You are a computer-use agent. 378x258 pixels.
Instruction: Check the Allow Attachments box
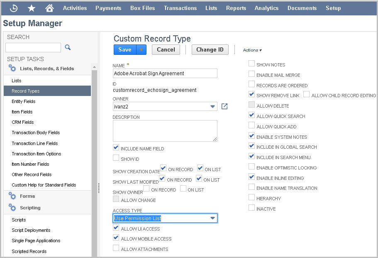tap(116, 248)
